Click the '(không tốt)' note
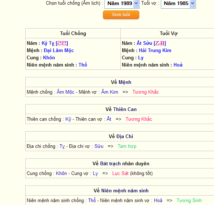This screenshot has width=214, height=205. 141,173
